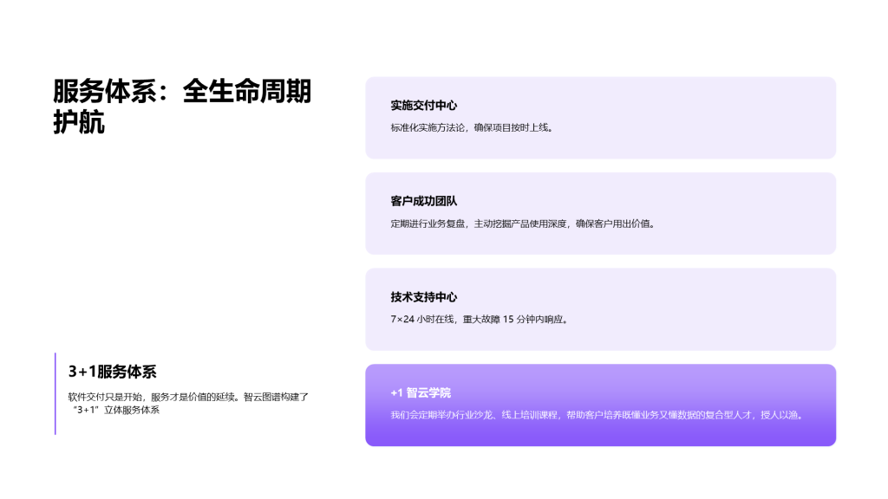Screen dimensions: 888x499
Task: Click the 实施交付中心 card
Action: pos(602,117)
